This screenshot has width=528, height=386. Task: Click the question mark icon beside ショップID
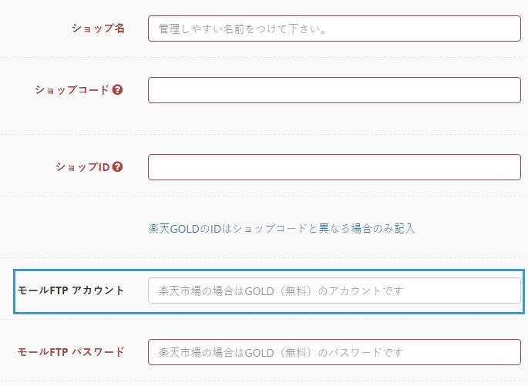point(117,166)
